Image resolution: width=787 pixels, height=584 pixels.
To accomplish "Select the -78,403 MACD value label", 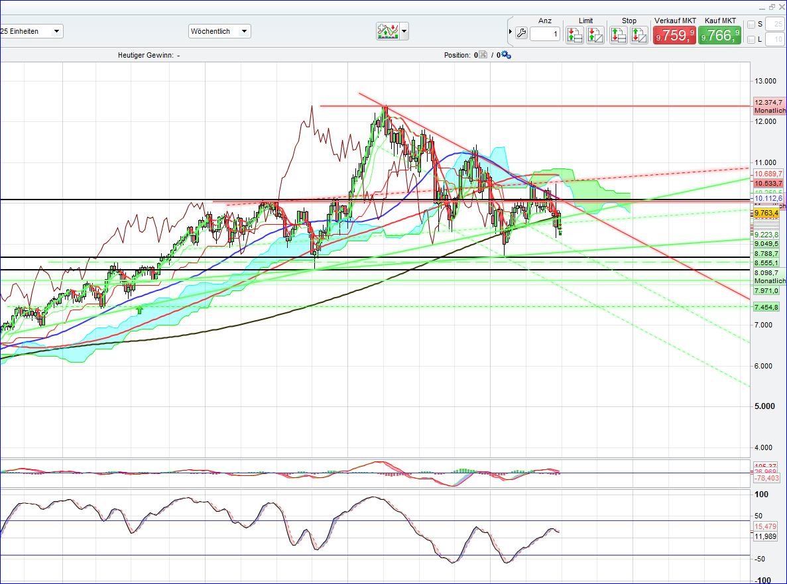I will (766, 478).
